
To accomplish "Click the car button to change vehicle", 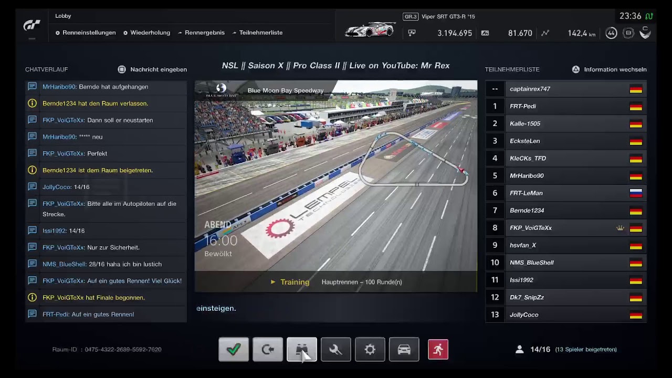I will pos(404,350).
